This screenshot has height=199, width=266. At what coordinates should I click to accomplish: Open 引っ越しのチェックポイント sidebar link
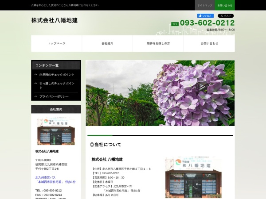click(57, 85)
